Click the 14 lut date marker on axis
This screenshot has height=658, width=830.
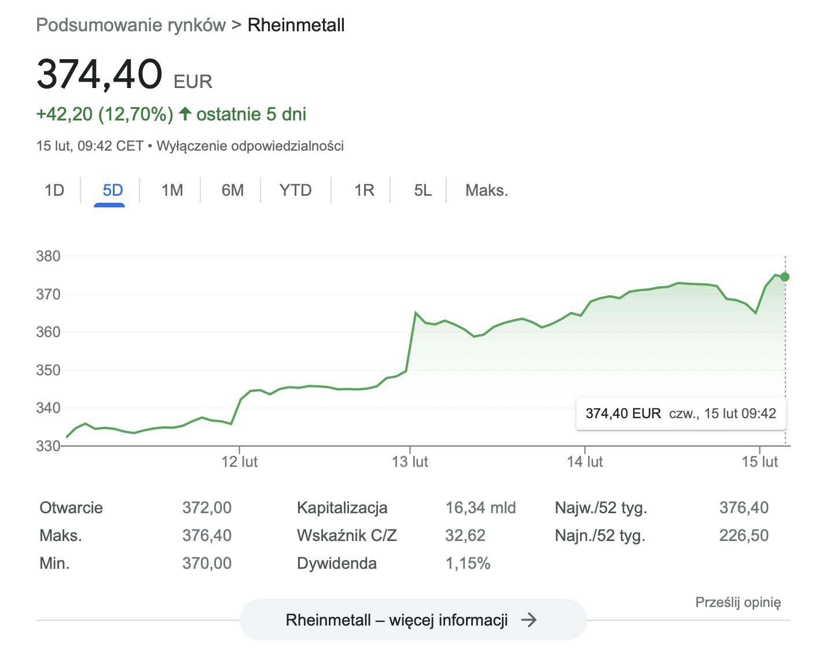pyautogui.click(x=585, y=462)
